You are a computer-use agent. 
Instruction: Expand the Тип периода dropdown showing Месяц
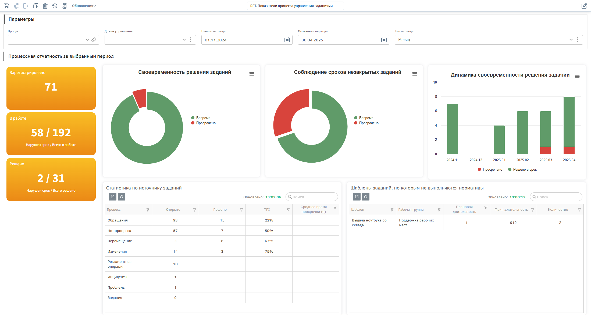pyautogui.click(x=571, y=40)
